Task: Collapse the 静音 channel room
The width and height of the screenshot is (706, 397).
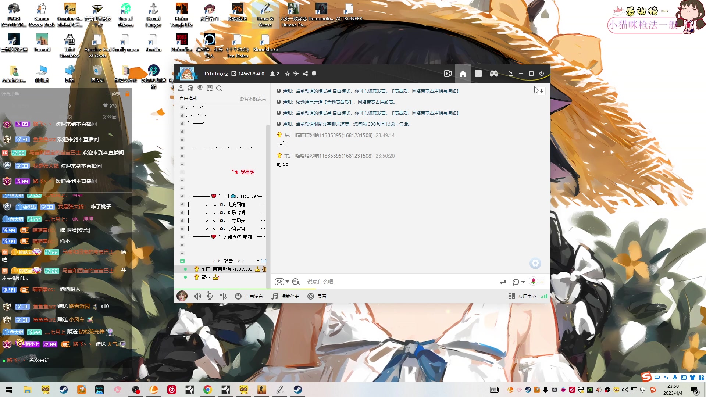Action: point(182,261)
